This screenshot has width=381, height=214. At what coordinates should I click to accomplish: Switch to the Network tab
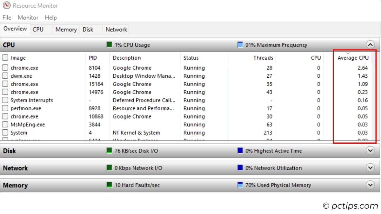pyautogui.click(x=116, y=29)
